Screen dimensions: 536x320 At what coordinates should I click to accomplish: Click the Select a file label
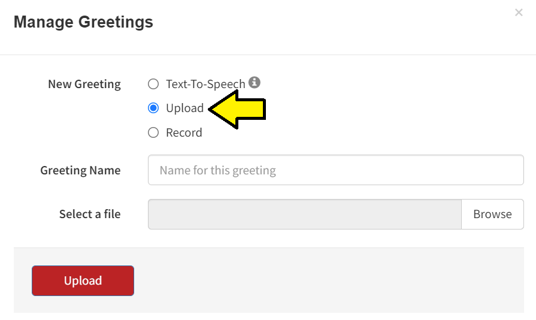click(x=90, y=214)
